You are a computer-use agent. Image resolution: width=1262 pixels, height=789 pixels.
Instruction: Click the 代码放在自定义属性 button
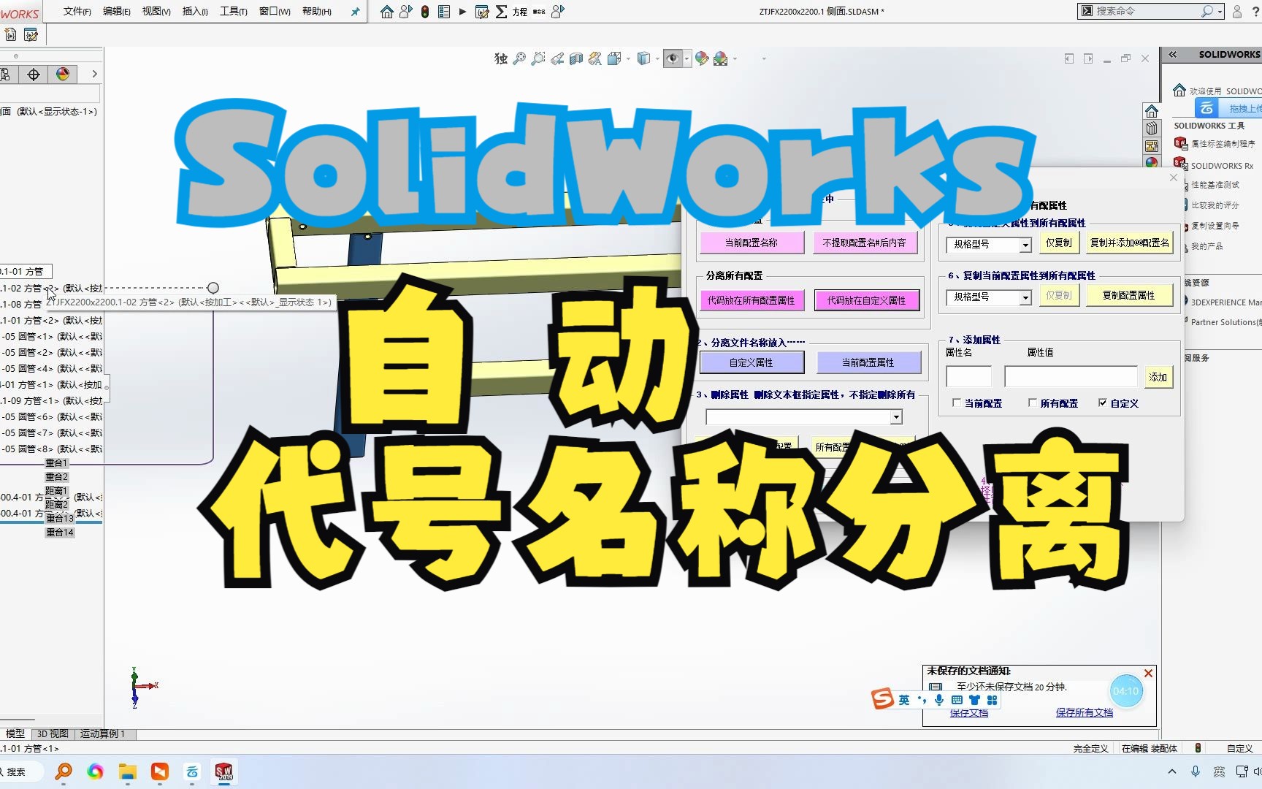(x=867, y=300)
